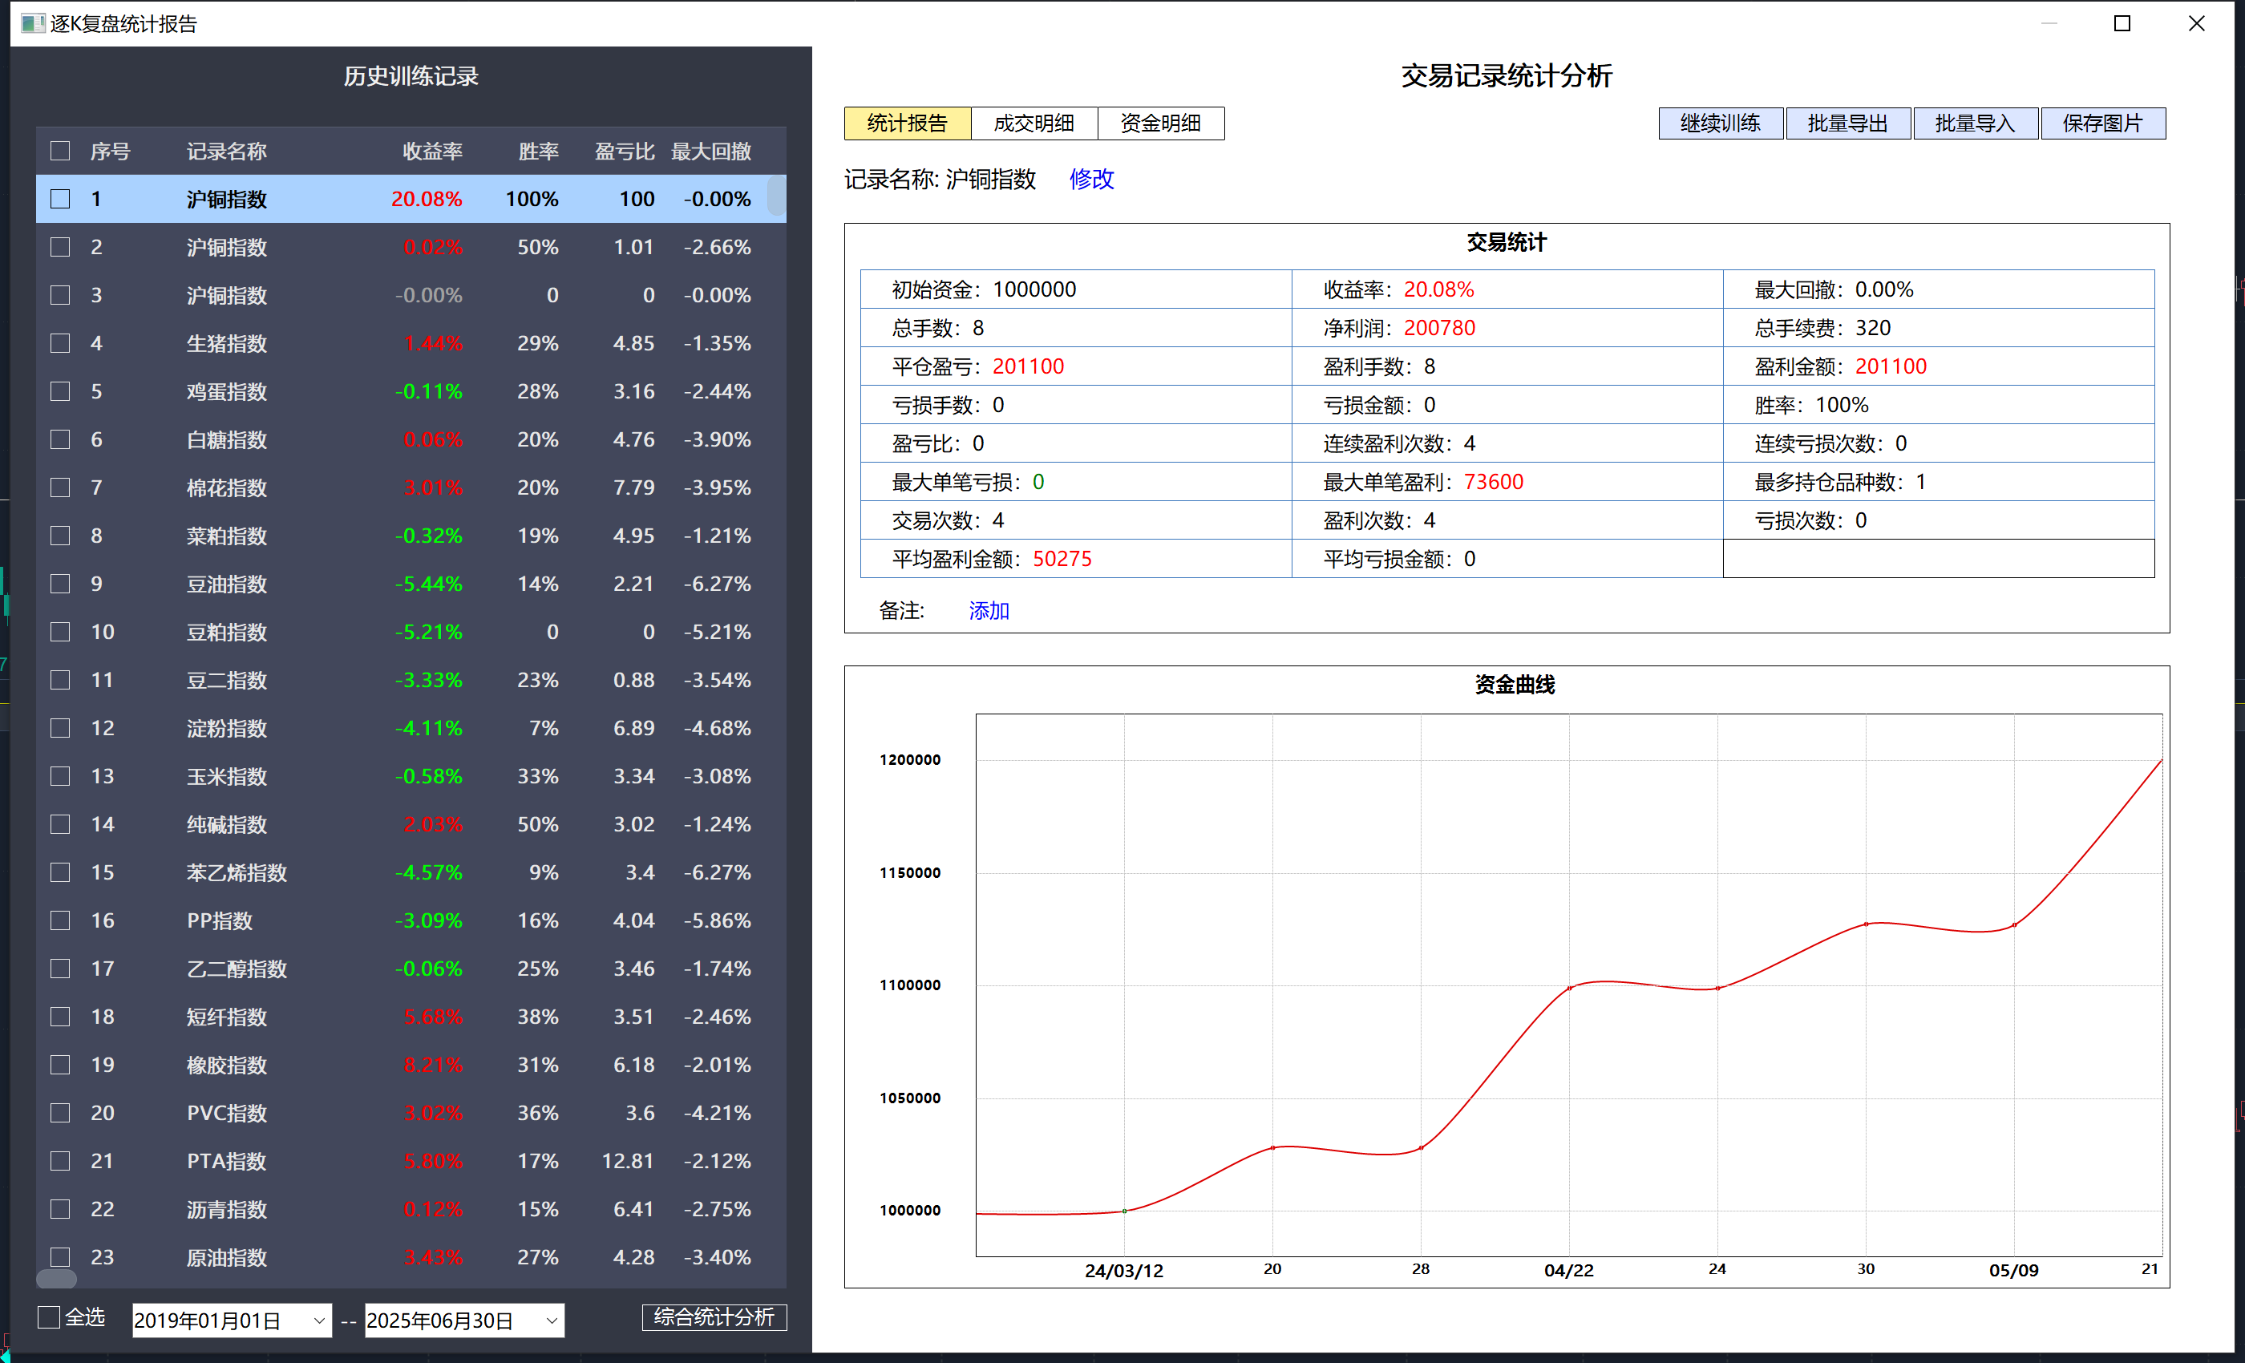The width and height of the screenshot is (2245, 1363).
Task: Click the horizontal scrollbar thumb under the list
Action: point(56,1278)
